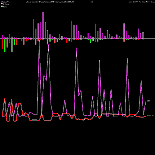155x155 pixels.
Task: Select the Volume legend label
Action: point(6,4)
